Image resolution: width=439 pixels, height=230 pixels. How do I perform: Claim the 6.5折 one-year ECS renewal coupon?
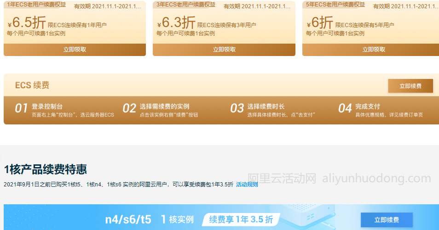coord(75,50)
